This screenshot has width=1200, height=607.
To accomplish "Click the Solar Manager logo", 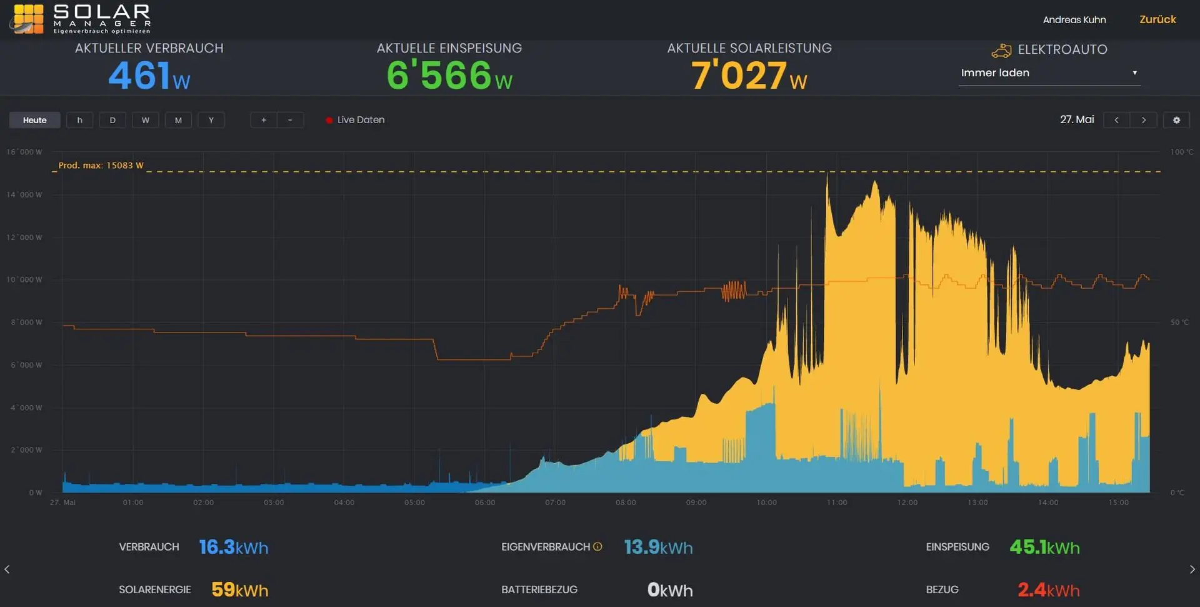I will [80, 19].
